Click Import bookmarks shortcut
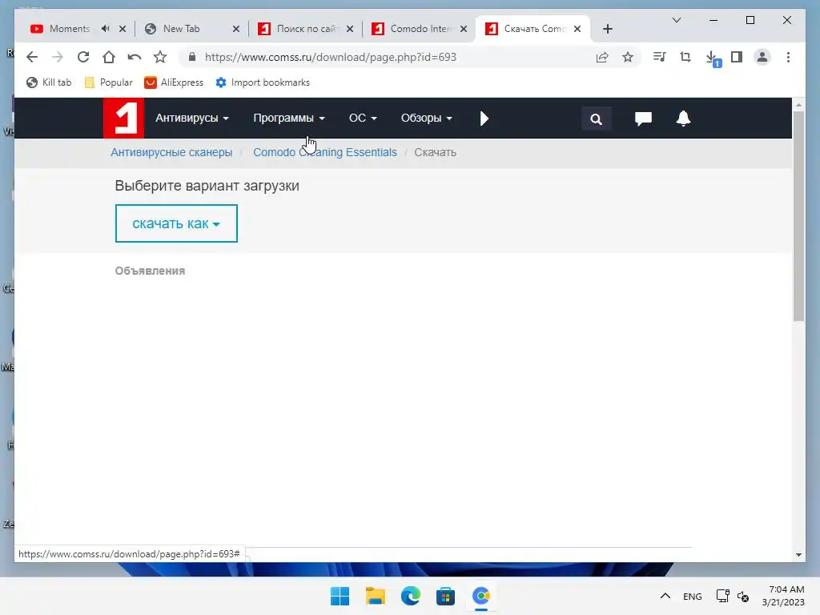 click(x=263, y=82)
